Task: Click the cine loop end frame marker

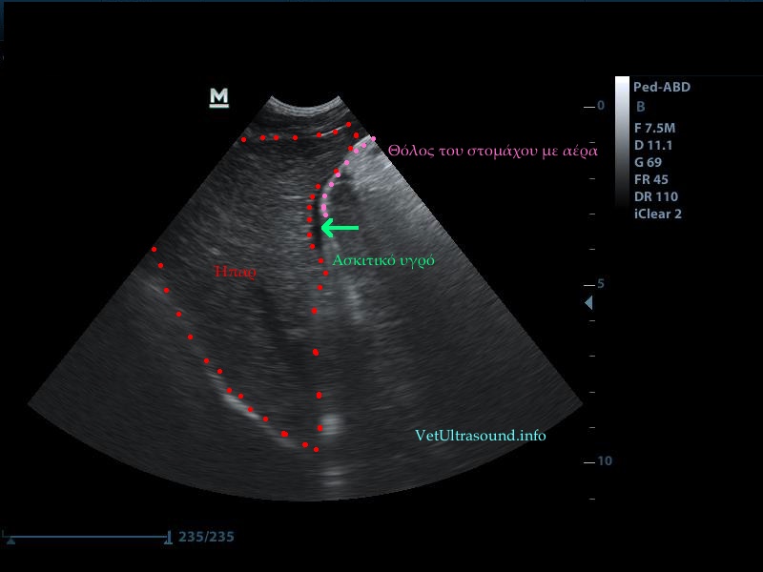Action: point(169,538)
